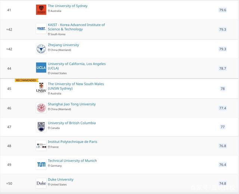The height and width of the screenshot is (194, 239).
Task: Click the Zhejiang University crest logo
Action: 41,49
